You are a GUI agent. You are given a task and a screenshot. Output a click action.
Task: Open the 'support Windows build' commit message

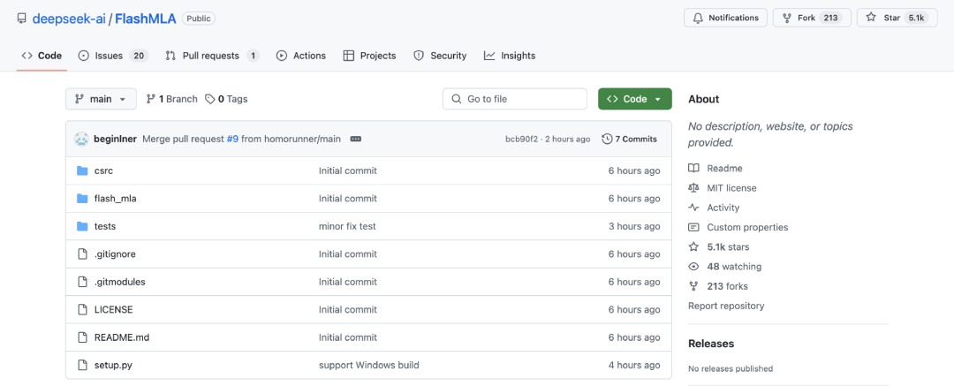tap(368, 366)
